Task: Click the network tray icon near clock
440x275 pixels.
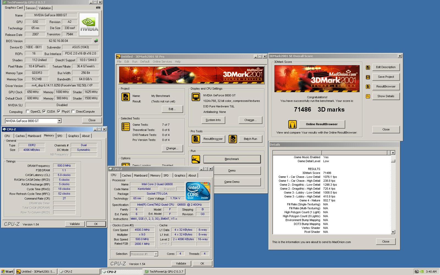Action: coord(417,271)
